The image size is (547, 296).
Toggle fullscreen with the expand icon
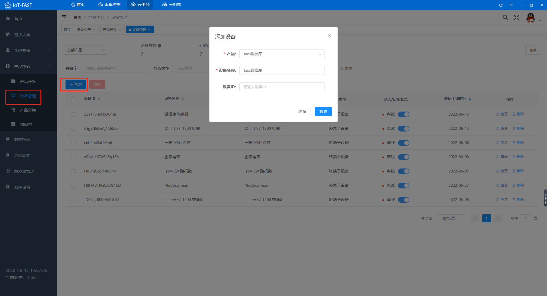tap(517, 18)
